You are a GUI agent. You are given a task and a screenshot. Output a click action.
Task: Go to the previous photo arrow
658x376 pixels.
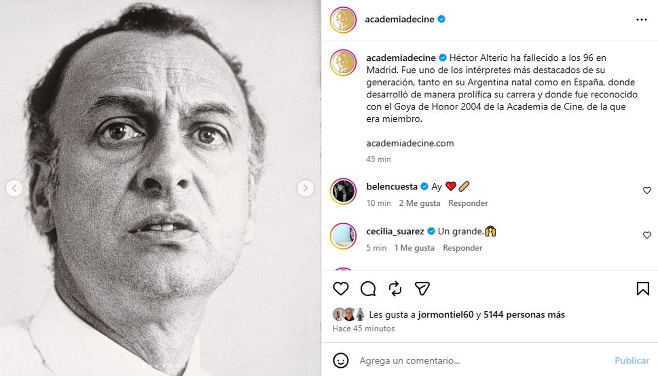click(14, 189)
